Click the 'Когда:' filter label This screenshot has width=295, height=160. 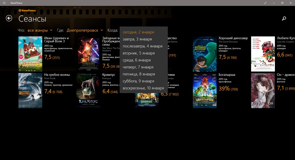(x=113, y=30)
